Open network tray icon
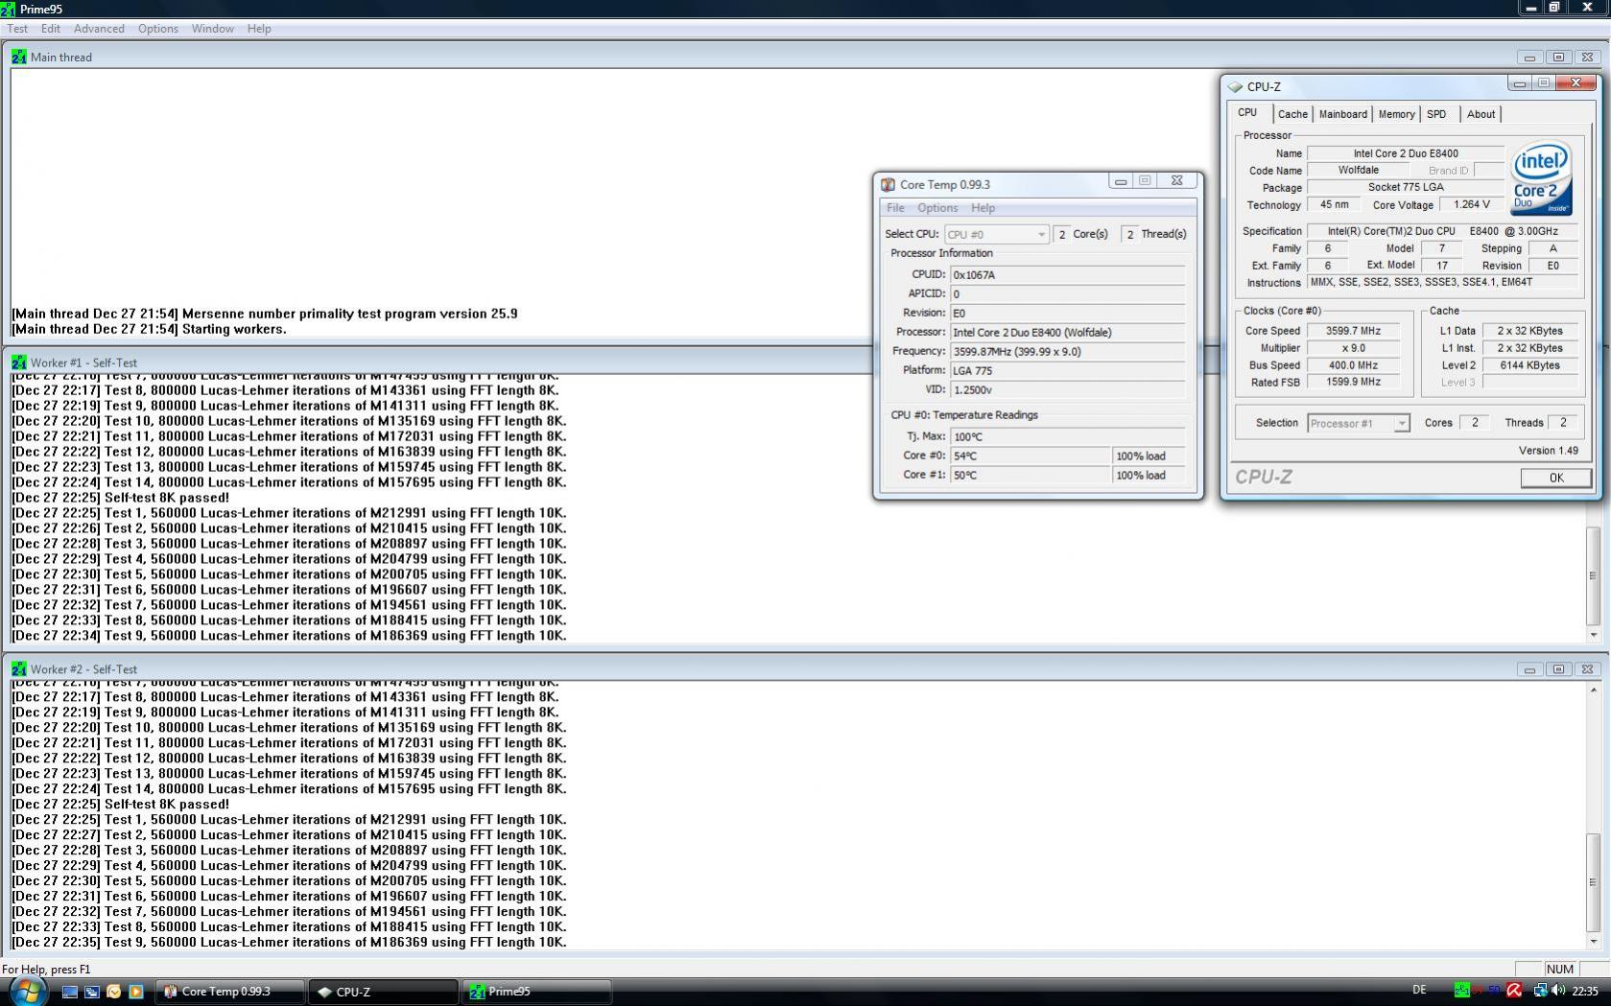Screen dimensions: 1611x1006 pyautogui.click(x=1539, y=991)
